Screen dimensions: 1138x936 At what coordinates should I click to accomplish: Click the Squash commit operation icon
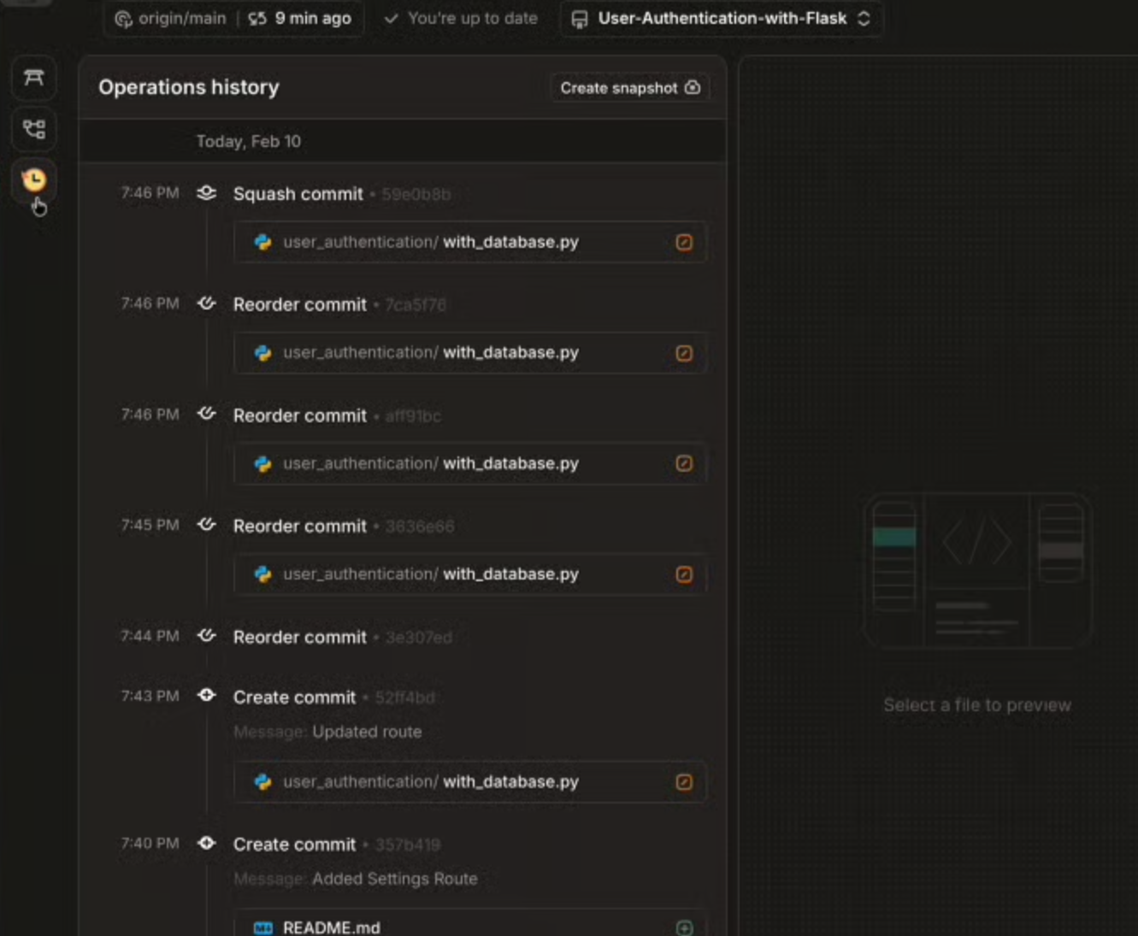click(206, 193)
